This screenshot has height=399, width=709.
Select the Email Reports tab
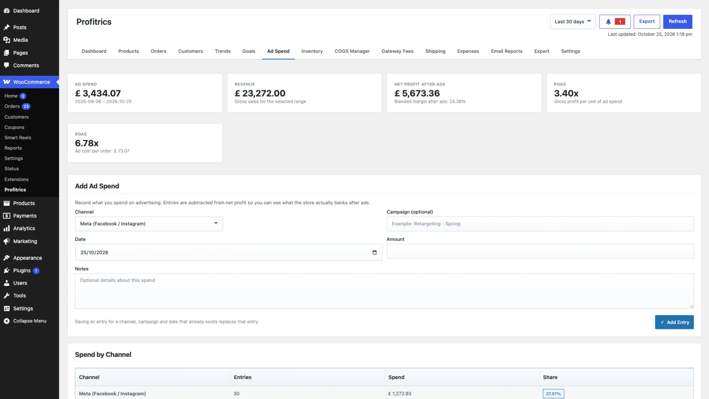pyautogui.click(x=506, y=51)
